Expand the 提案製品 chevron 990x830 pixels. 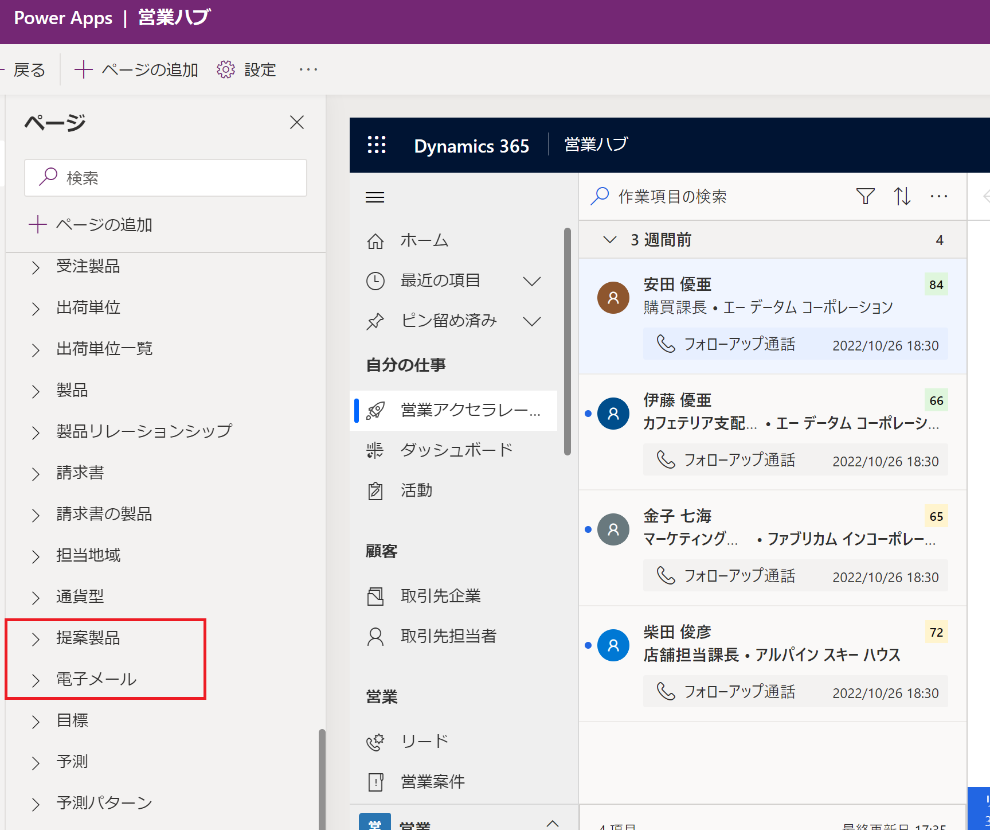click(36, 639)
